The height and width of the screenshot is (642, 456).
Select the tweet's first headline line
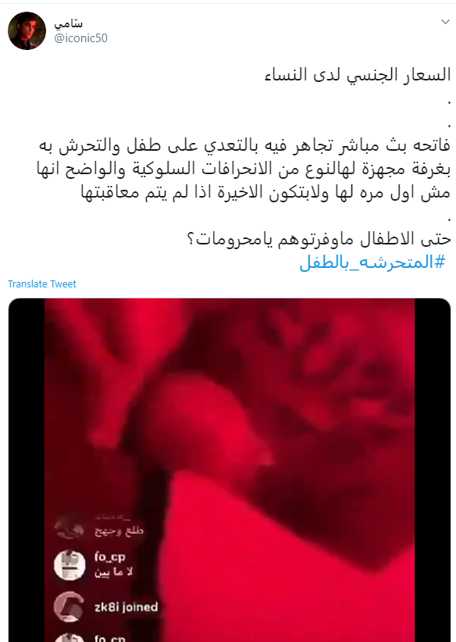358,75
